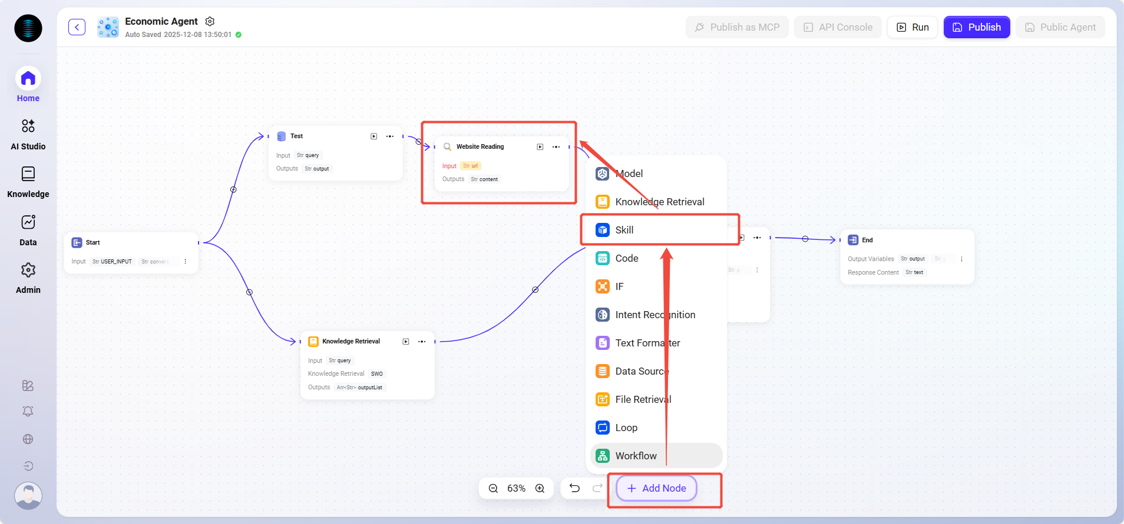The image size is (1124, 524).
Task: Open AI Studio from sidebar
Action: tap(28, 134)
